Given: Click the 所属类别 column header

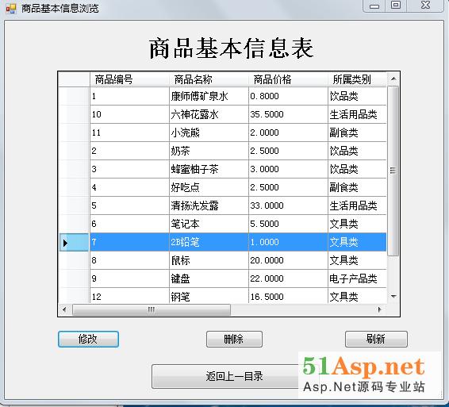Looking at the screenshot, I should tap(357, 79).
